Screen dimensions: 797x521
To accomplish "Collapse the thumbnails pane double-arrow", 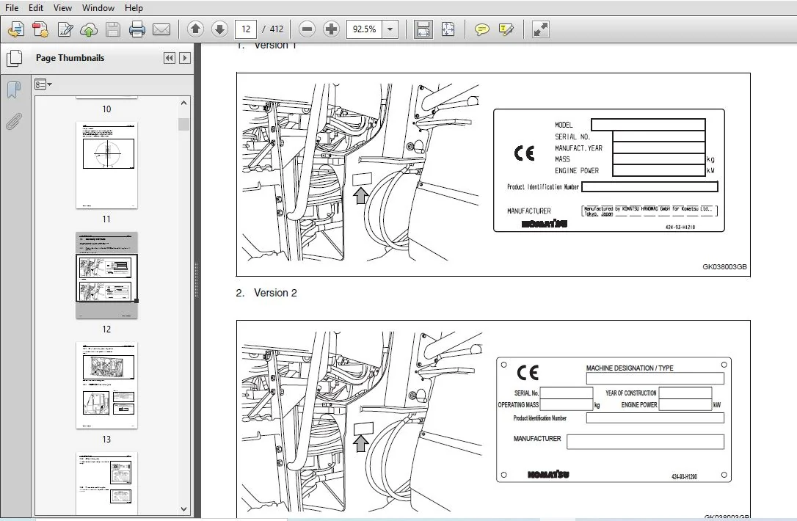I will click(170, 58).
